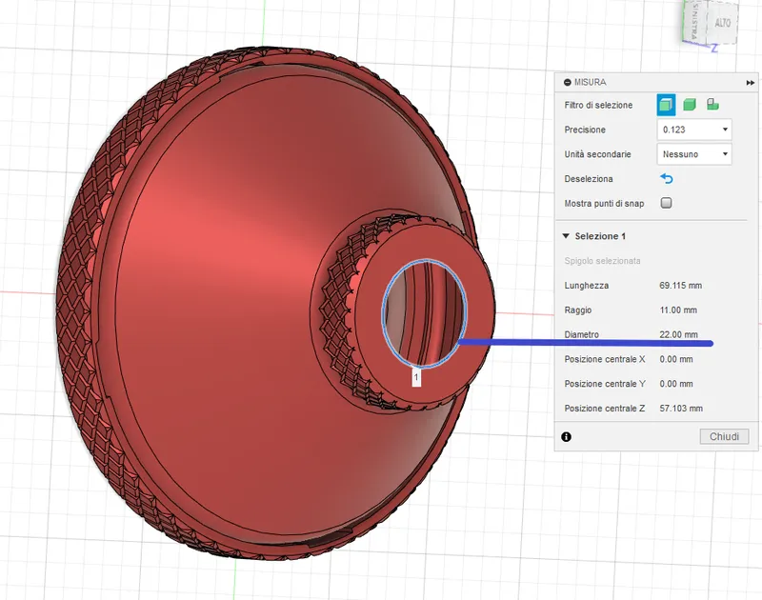This screenshot has width=762, height=600.
Task: Click Posizione centrale Y value 0.00 mm
Action: 676,384
